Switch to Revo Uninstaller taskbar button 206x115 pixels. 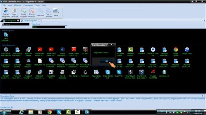87,112
